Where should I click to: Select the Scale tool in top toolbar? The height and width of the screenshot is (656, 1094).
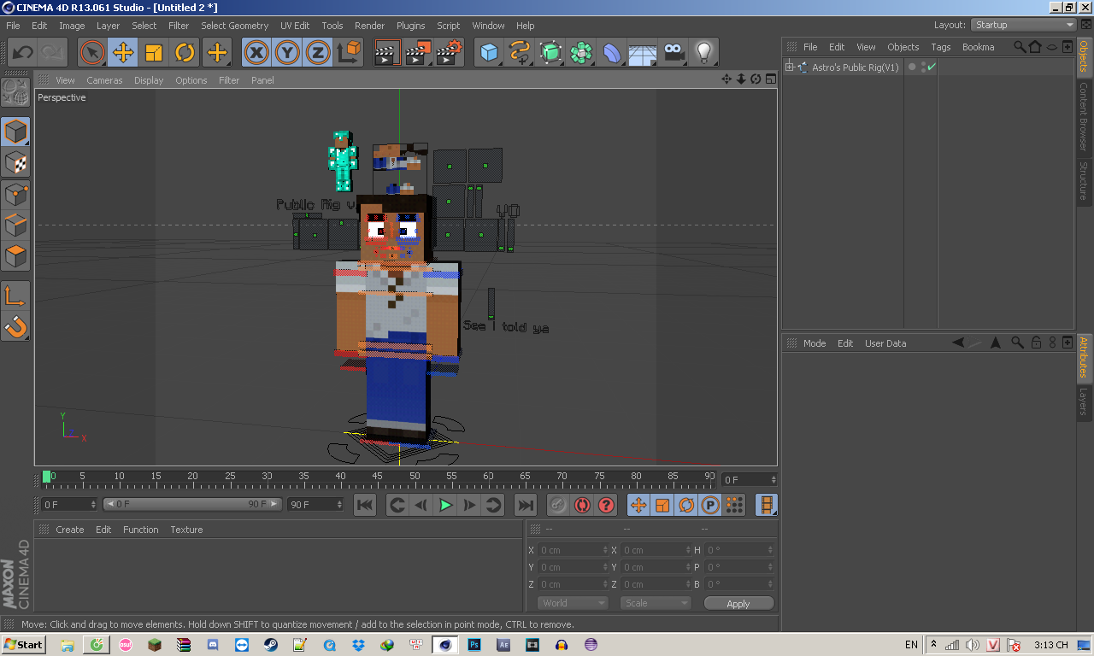(154, 53)
